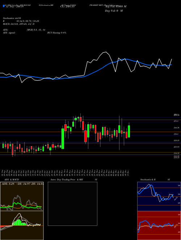
Task: Open the red RSI chart panel
Action: point(159,225)
